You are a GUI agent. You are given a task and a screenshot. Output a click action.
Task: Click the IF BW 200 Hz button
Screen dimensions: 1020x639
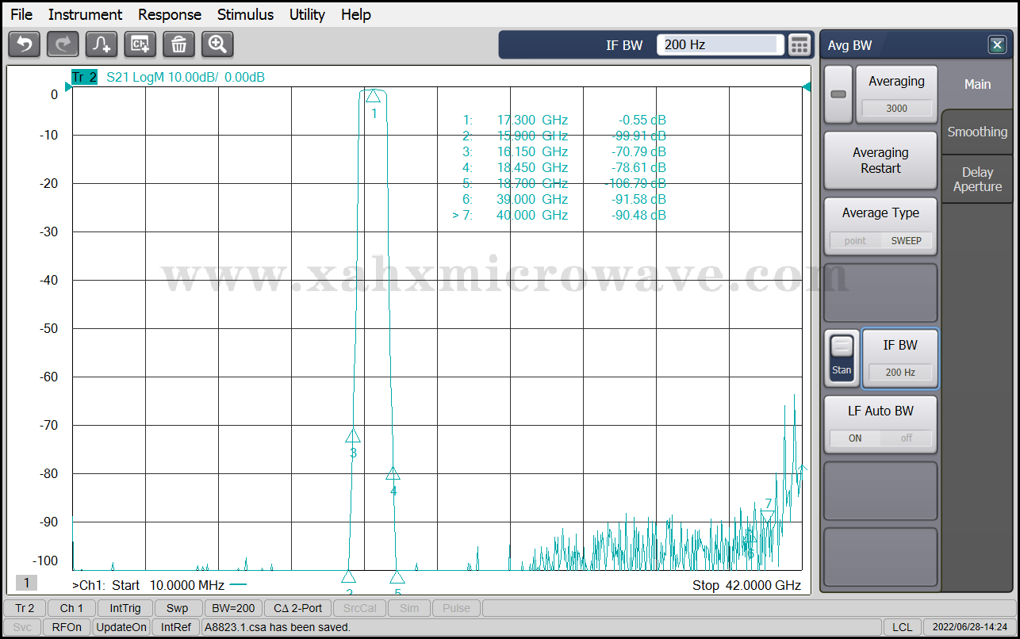click(x=900, y=358)
